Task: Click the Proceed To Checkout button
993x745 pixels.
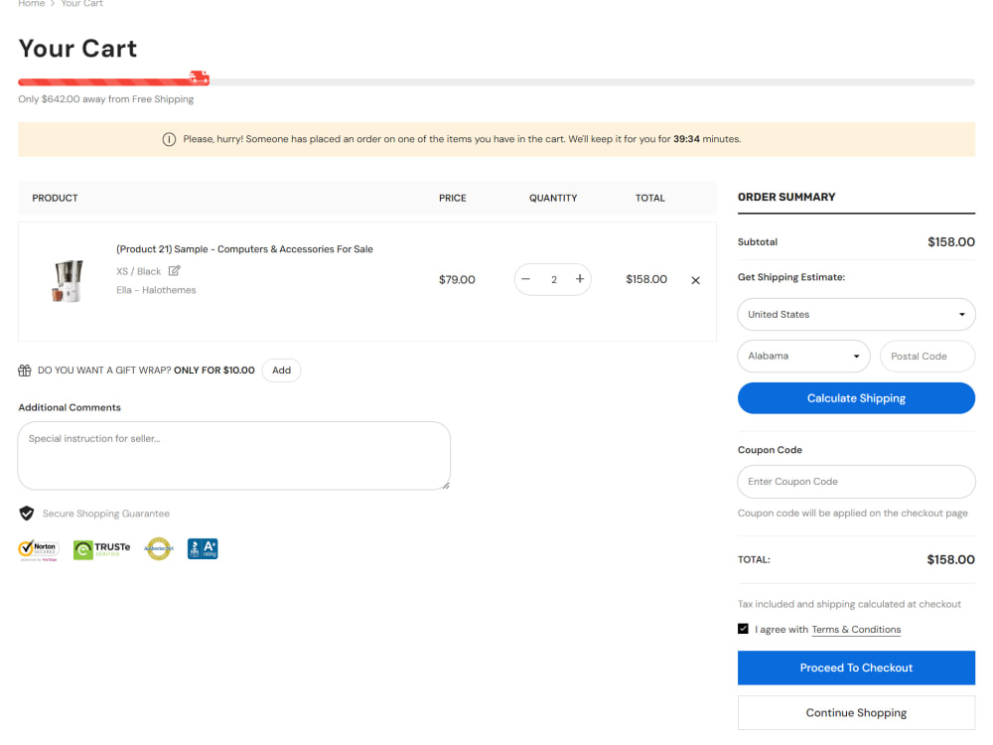Action: [856, 668]
